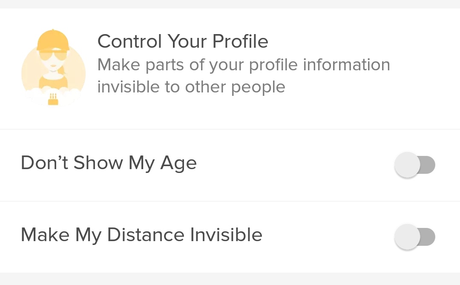Image resolution: width=460 pixels, height=285 pixels.
Task: Tap the Make My Distance Invisible label
Action: 141,235
